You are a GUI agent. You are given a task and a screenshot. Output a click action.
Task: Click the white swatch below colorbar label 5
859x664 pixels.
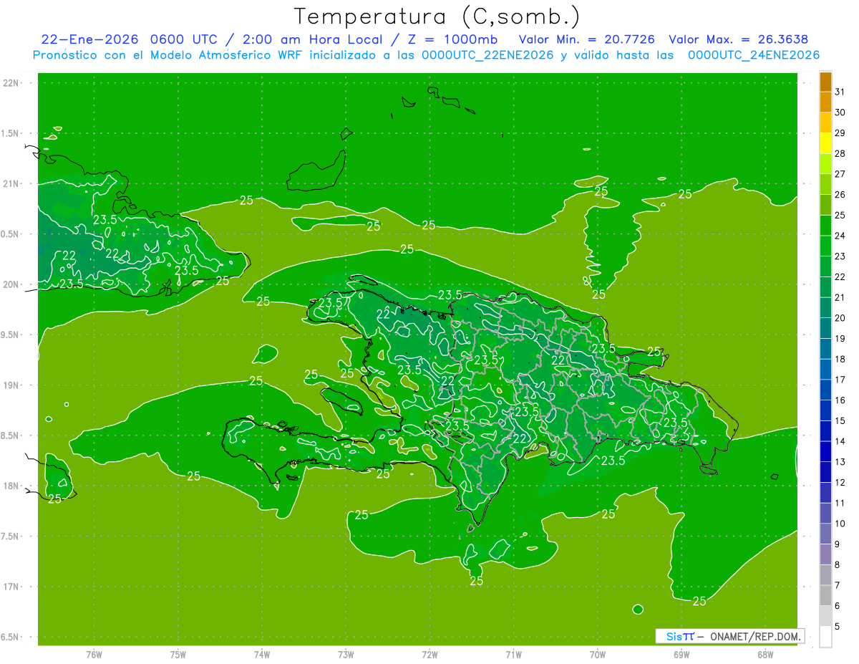(x=825, y=636)
